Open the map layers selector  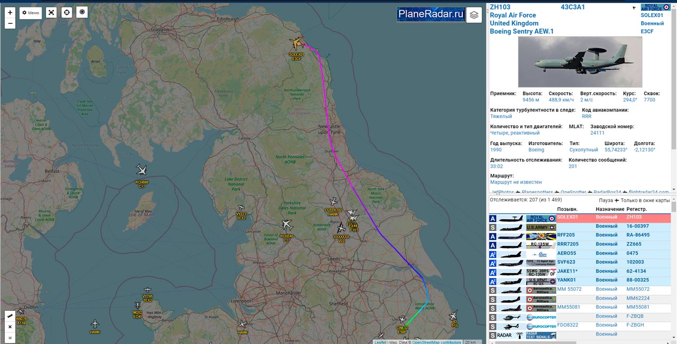pyautogui.click(x=474, y=15)
